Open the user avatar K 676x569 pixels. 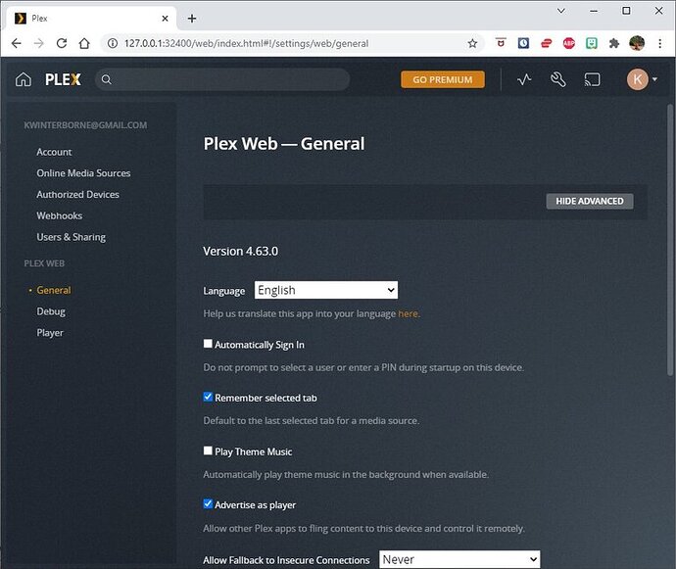click(637, 79)
